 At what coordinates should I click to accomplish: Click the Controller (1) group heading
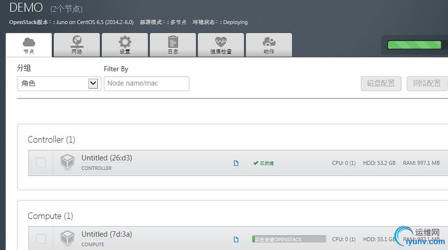tap(52, 140)
